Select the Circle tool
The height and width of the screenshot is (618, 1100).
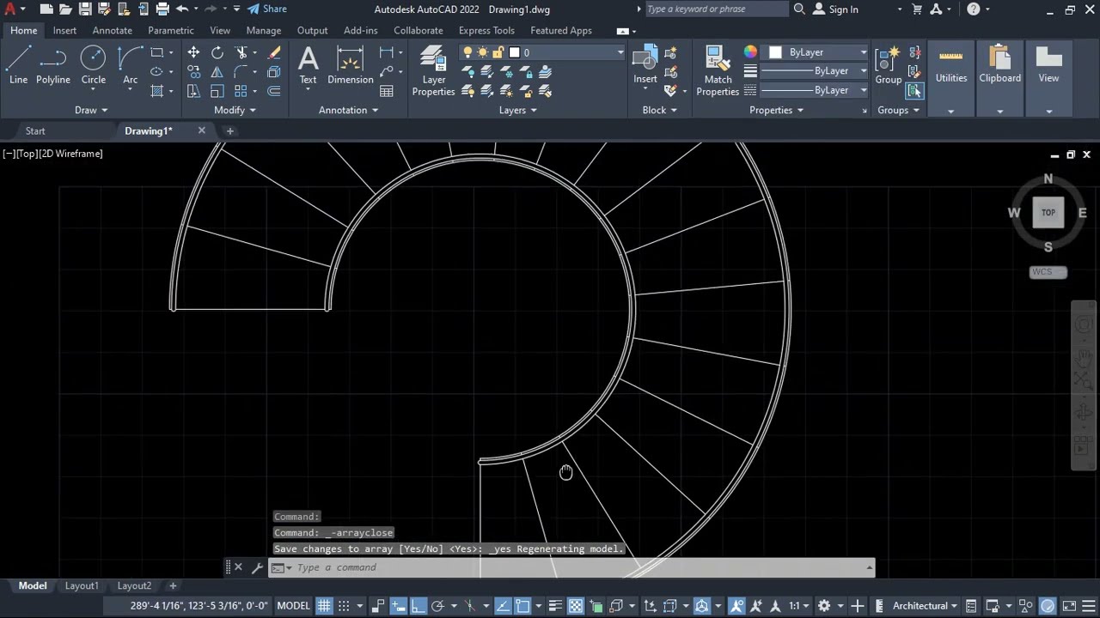(93, 65)
